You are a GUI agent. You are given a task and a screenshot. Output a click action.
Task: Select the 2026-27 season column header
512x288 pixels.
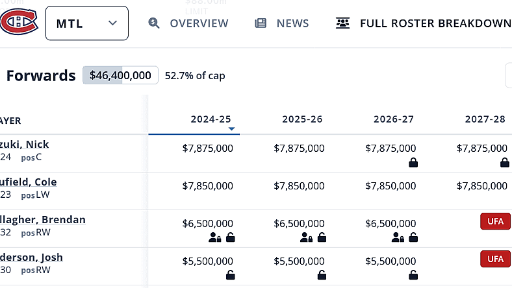(x=394, y=119)
